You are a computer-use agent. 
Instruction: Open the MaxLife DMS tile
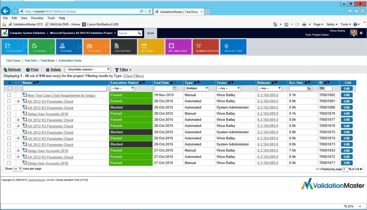233,47
